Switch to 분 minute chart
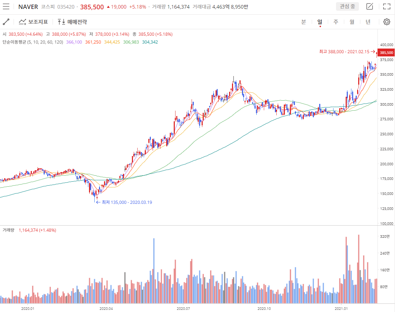This screenshot has height=312, width=395. coord(303,22)
